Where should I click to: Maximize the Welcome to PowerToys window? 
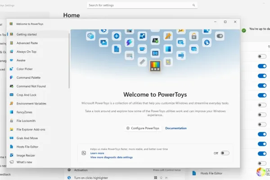225,22
